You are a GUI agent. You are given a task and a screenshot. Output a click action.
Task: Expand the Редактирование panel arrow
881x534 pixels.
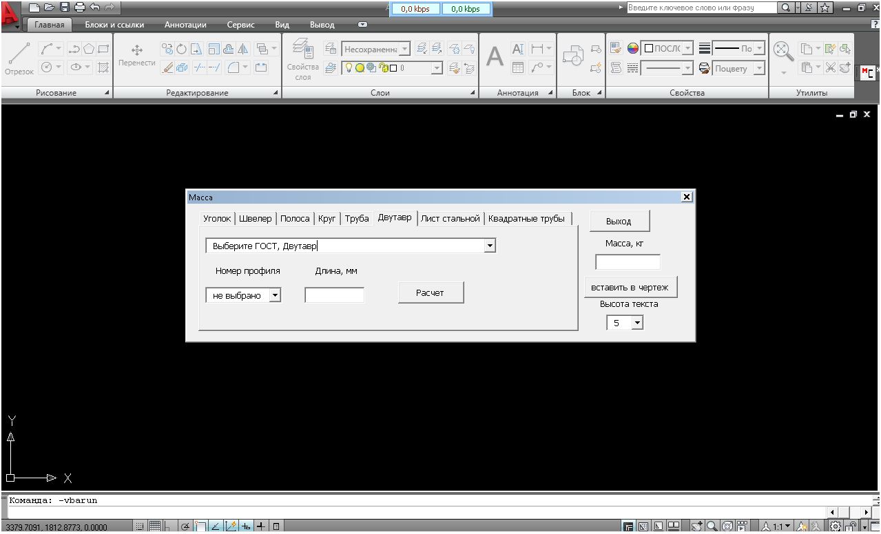pos(276,93)
